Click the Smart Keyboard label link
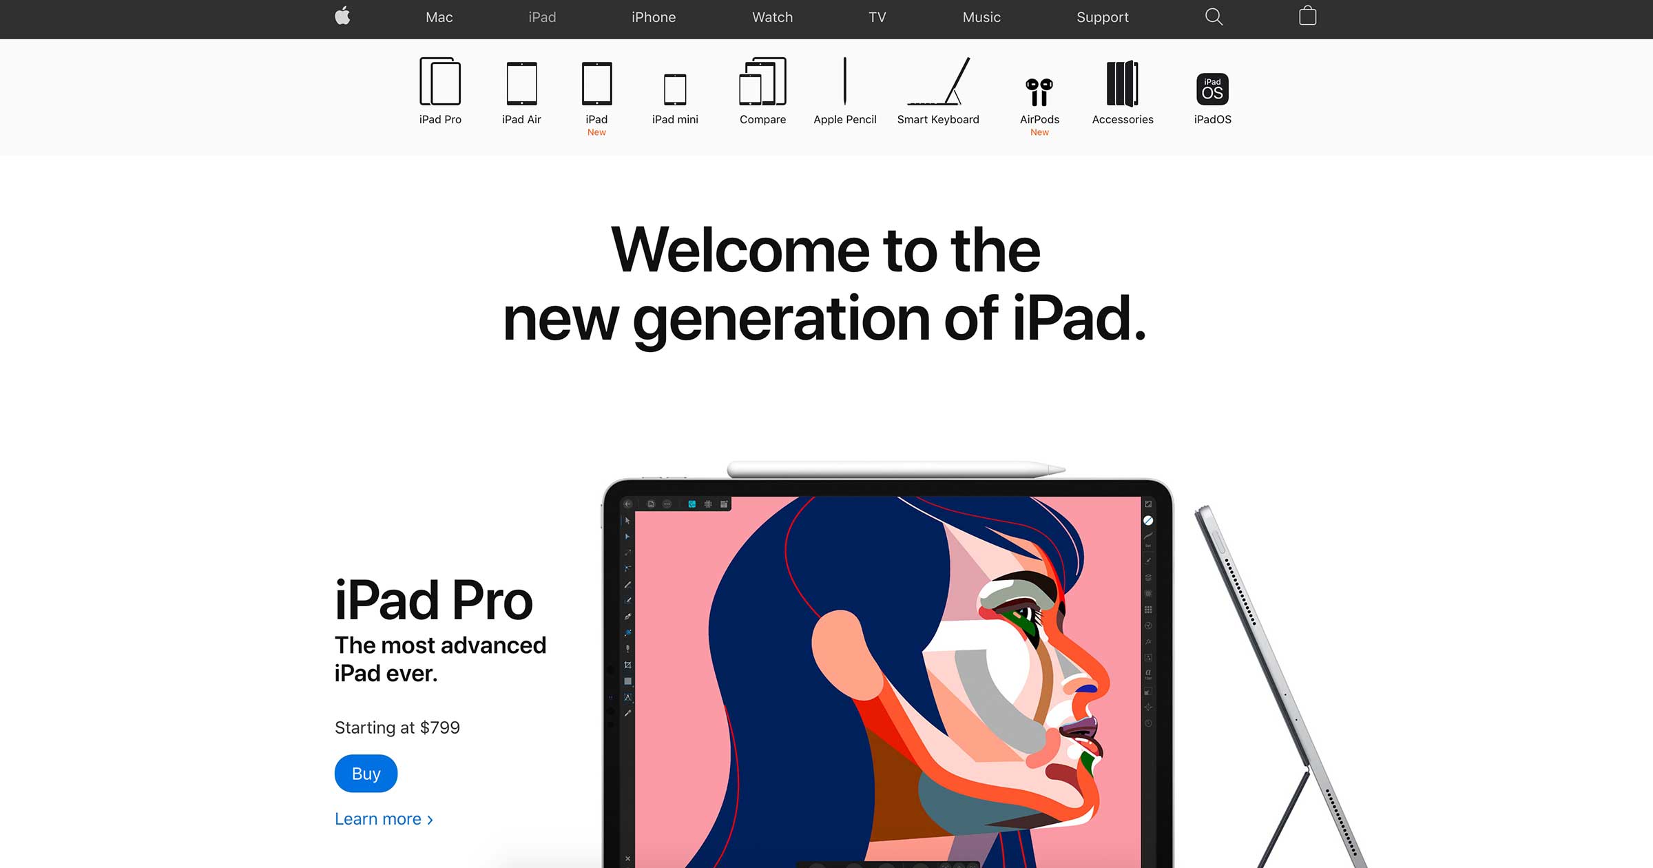1653x868 pixels. coord(938,119)
